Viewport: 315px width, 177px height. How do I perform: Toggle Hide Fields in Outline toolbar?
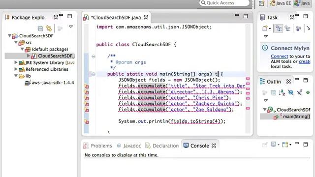(290, 92)
